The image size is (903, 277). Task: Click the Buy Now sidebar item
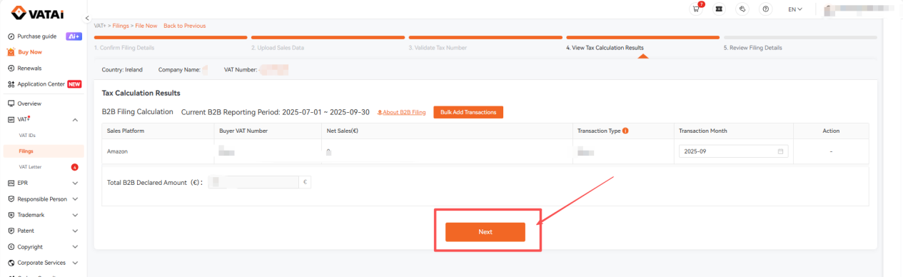coord(30,52)
